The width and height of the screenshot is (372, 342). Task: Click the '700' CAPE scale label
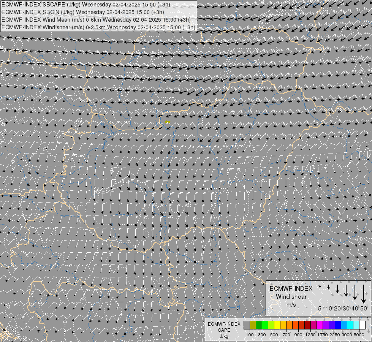click(287, 335)
